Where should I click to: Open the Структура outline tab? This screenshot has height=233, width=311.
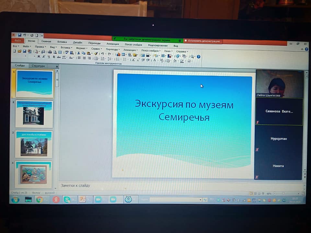tap(38, 66)
